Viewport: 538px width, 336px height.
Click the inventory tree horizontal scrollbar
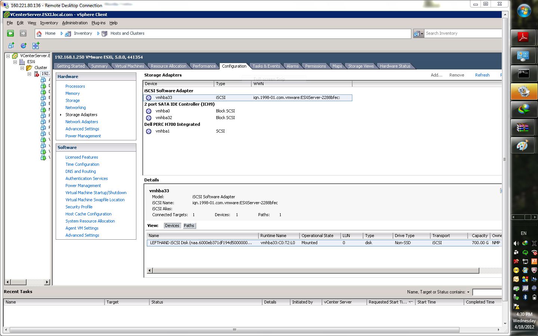[18, 282]
